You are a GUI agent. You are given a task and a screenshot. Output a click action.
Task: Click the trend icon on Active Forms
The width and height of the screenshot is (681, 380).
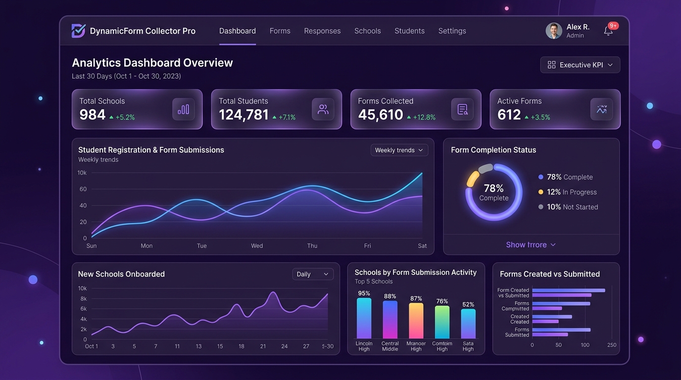602,109
